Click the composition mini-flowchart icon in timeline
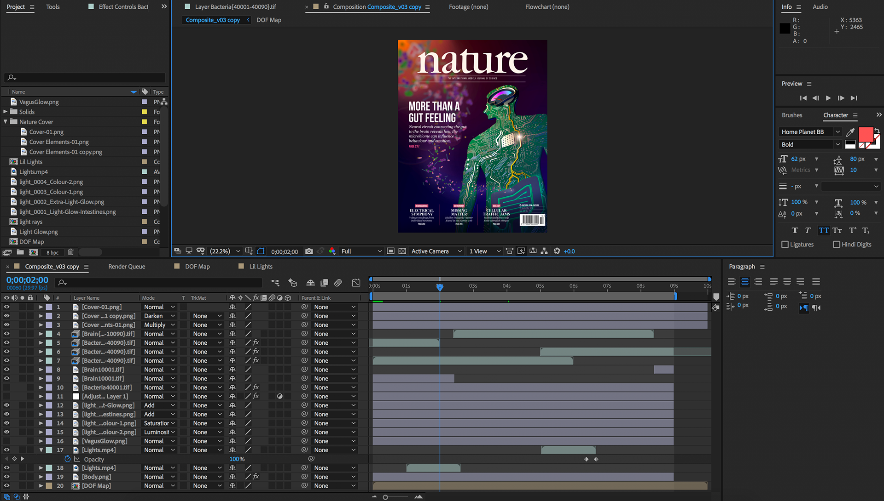Screen dimensions: 884x501 click(x=275, y=283)
